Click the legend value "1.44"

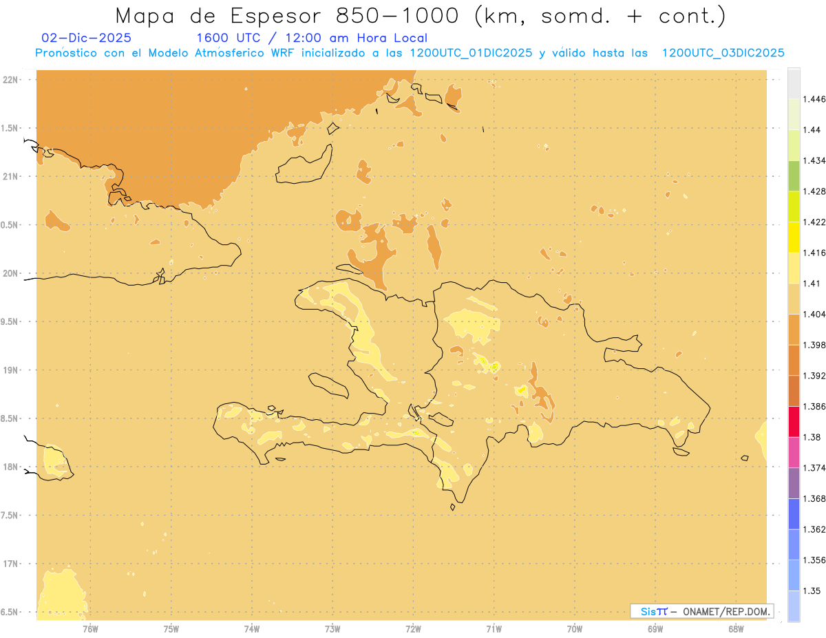coord(812,130)
